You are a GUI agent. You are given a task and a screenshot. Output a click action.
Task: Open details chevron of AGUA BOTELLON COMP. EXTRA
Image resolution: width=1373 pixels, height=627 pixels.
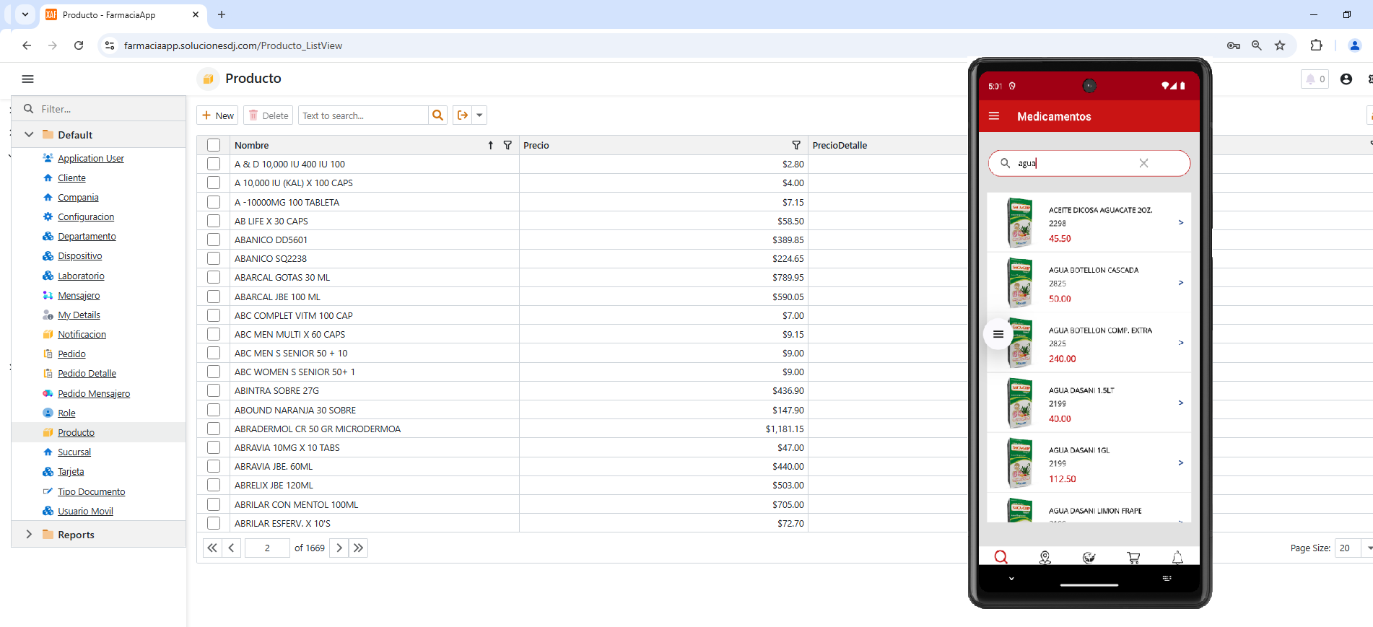click(1181, 343)
